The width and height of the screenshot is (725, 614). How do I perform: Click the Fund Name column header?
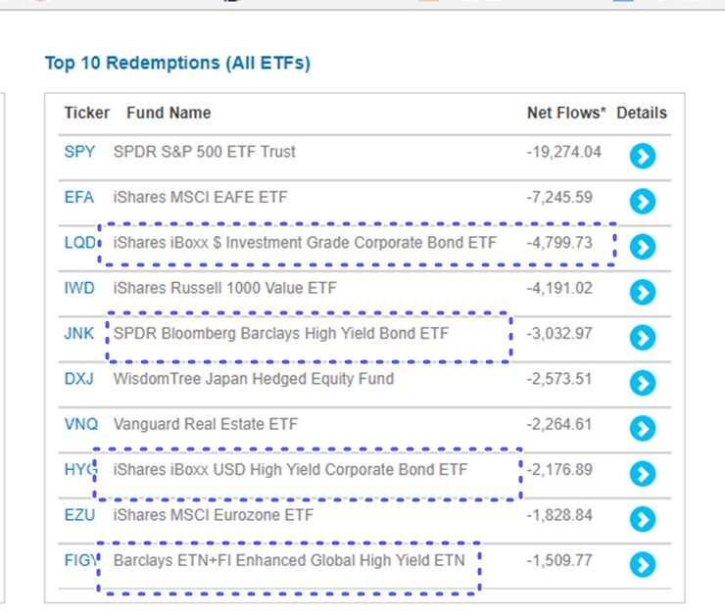169,113
